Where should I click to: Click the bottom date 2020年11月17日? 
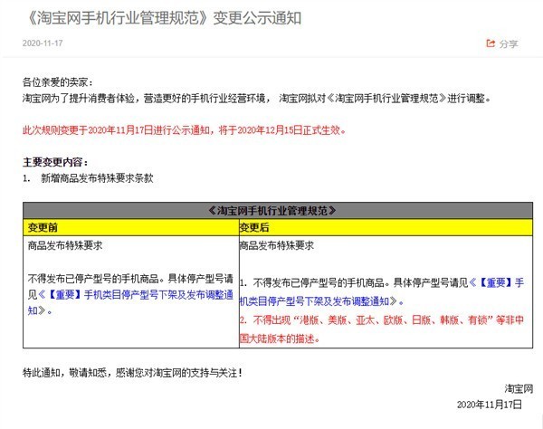tap(490, 404)
